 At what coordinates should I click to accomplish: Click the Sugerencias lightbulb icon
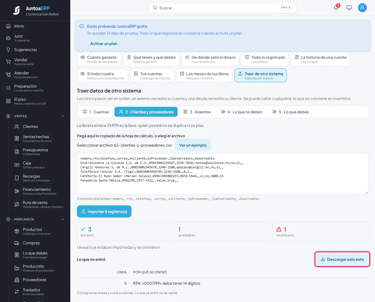pos(8,50)
